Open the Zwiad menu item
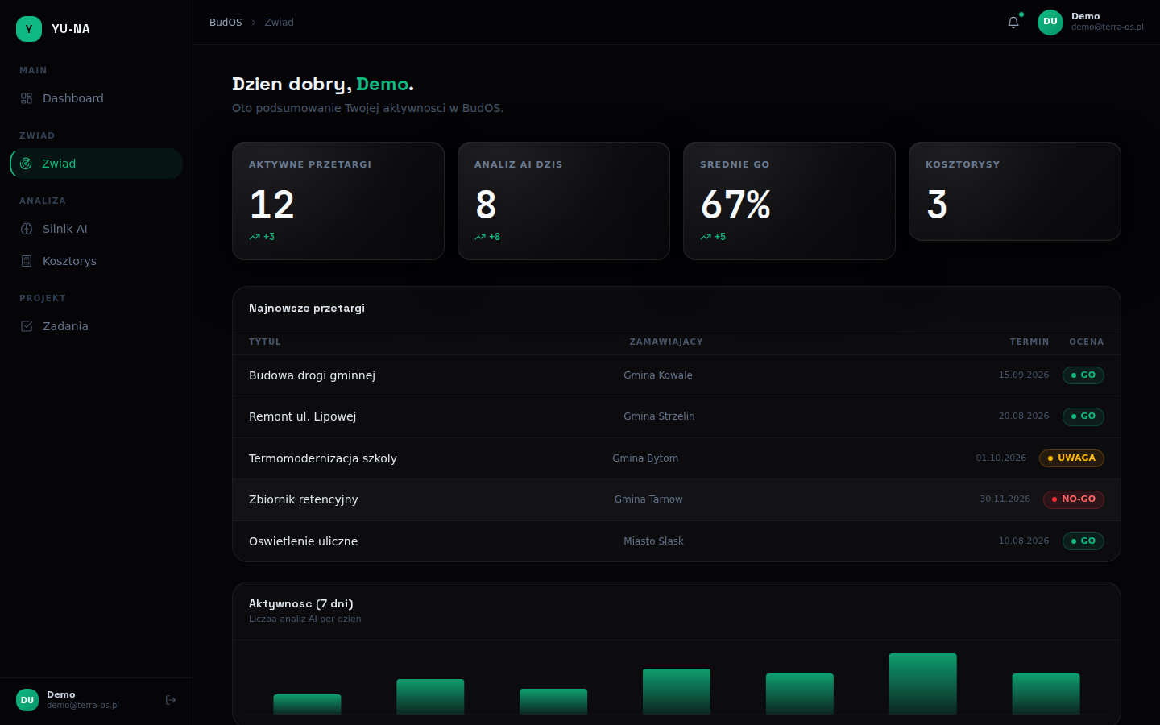Viewport: 1160px width, 725px height. (x=97, y=164)
